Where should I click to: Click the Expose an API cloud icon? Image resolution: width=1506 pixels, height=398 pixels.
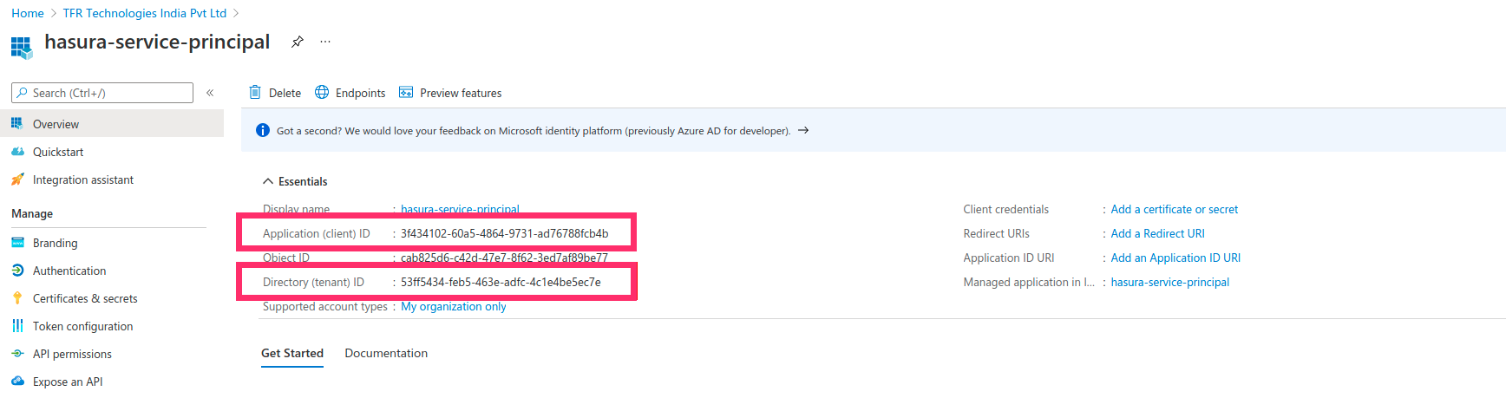tap(17, 382)
